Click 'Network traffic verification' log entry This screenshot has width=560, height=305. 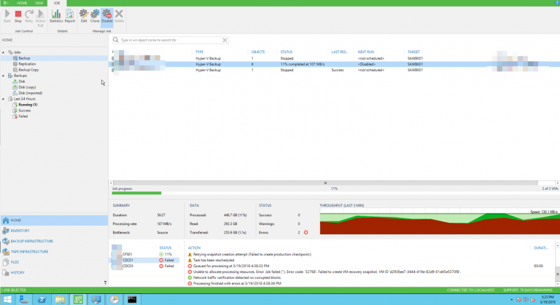234,277
